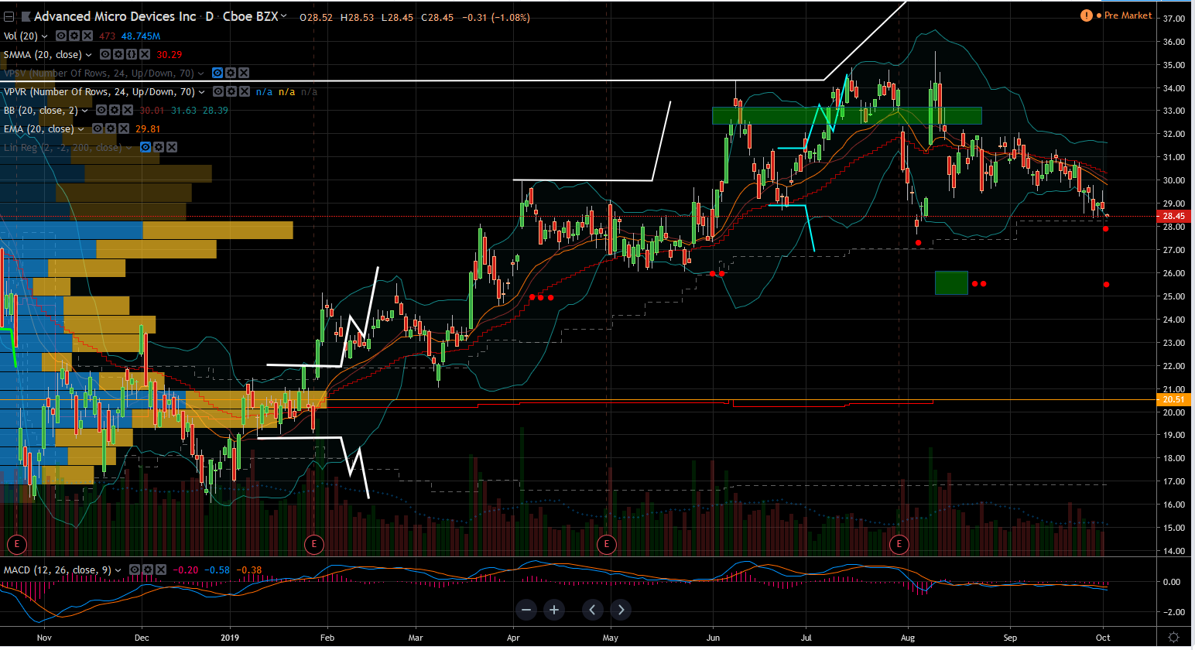Expand the SMMA (20, close) menu arrow
1195x650 pixels.
point(88,55)
